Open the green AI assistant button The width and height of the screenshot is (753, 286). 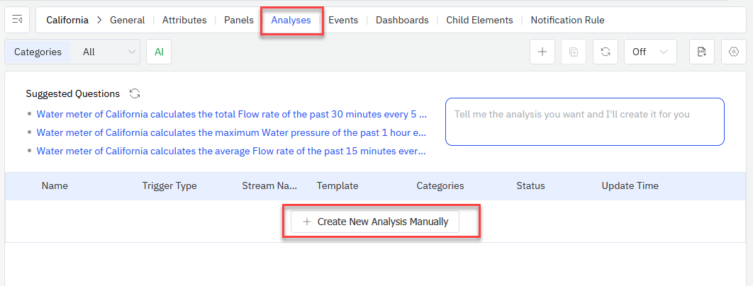(x=159, y=52)
